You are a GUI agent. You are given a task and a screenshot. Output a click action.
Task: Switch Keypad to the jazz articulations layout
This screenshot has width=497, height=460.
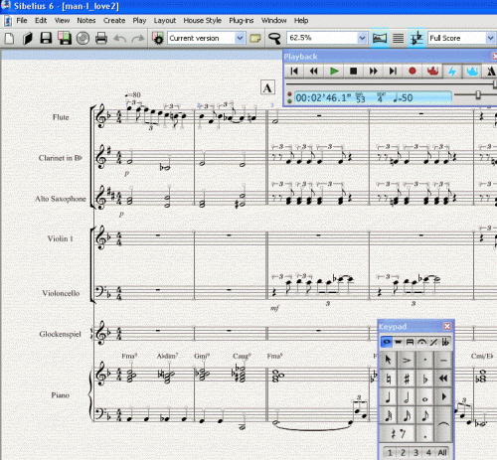pyautogui.click(x=433, y=342)
